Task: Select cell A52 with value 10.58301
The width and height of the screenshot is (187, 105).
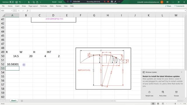Action: [x=12, y=64]
